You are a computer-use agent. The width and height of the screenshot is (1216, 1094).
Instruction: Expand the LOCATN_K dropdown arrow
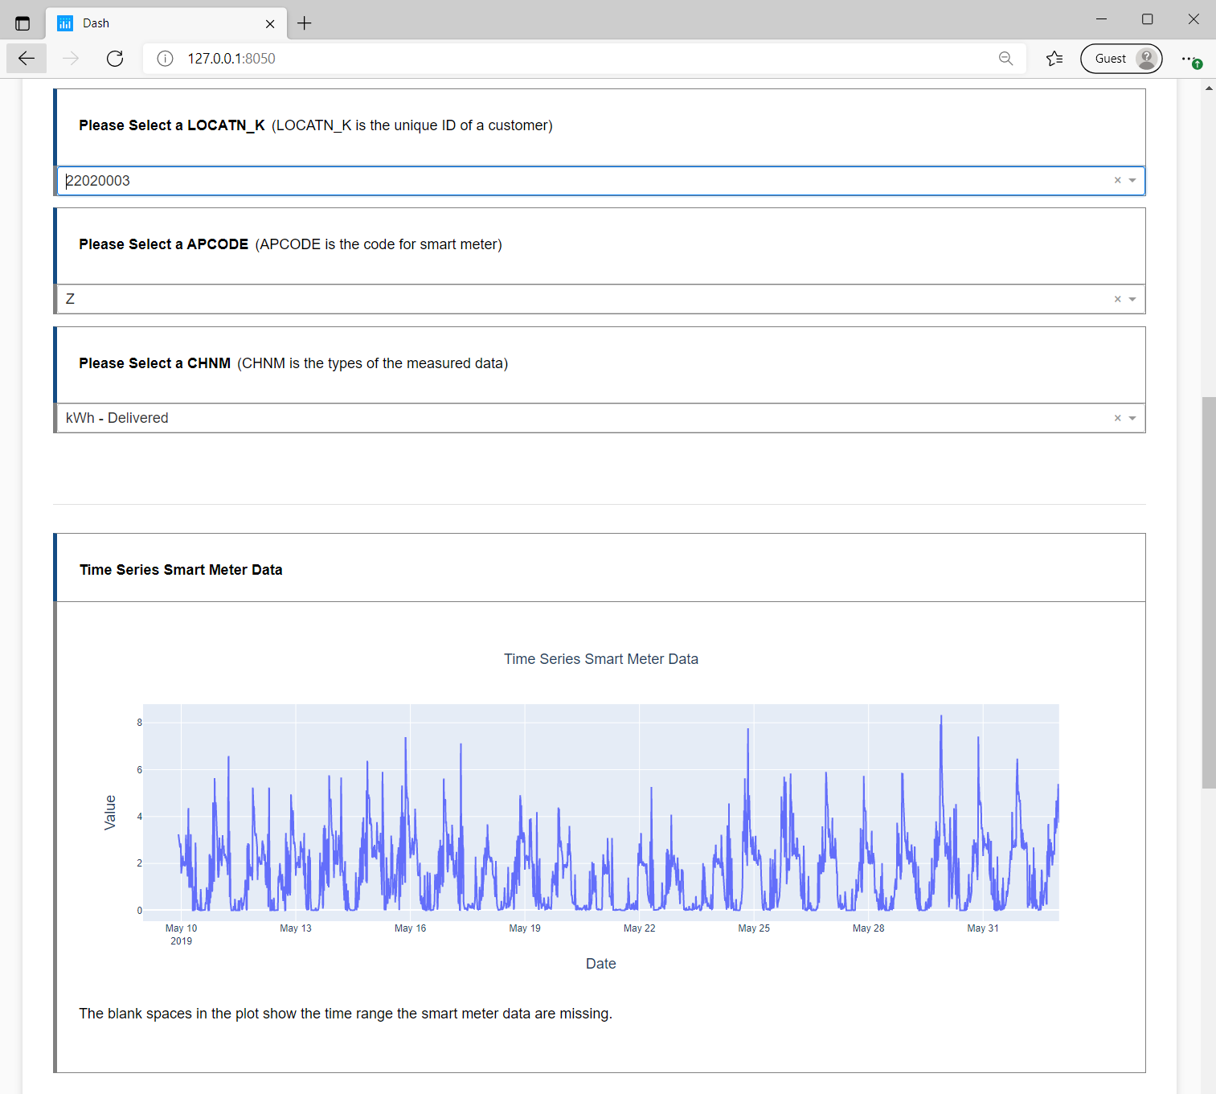(1133, 180)
